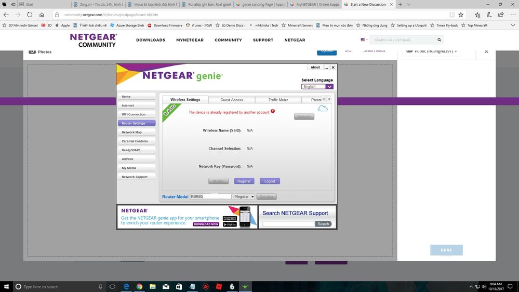Switch to the Traffic Meter tab

(278, 100)
